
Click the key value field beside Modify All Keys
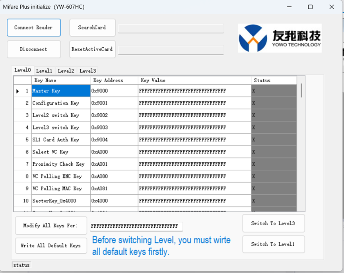pyautogui.click(x=136, y=227)
